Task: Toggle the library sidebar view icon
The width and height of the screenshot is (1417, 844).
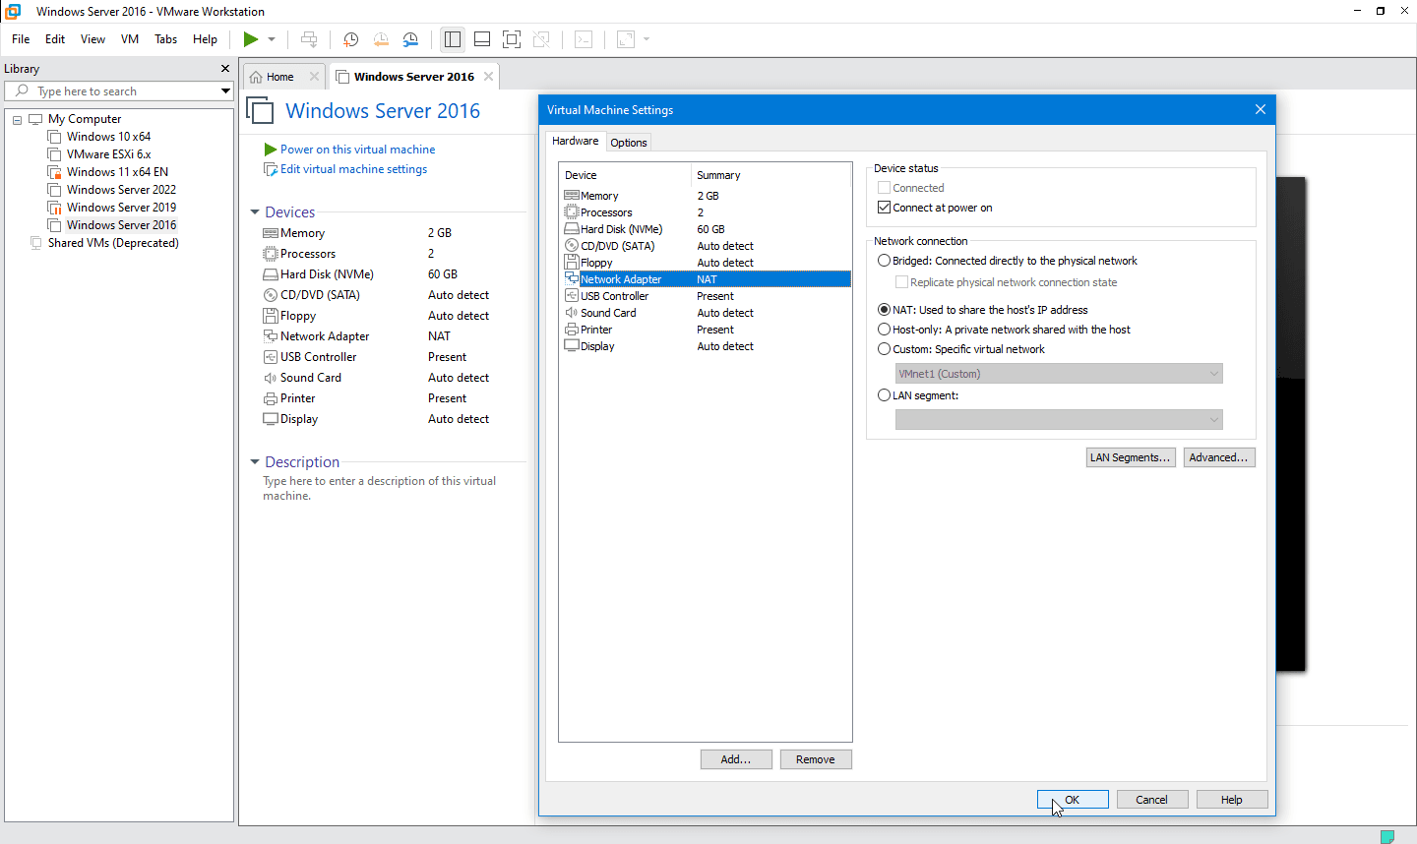Action: (x=453, y=39)
